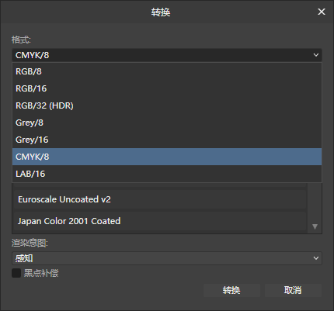Click the 渲染意图 dropdown chevron arrow
334x311 pixels.
pyautogui.click(x=315, y=258)
